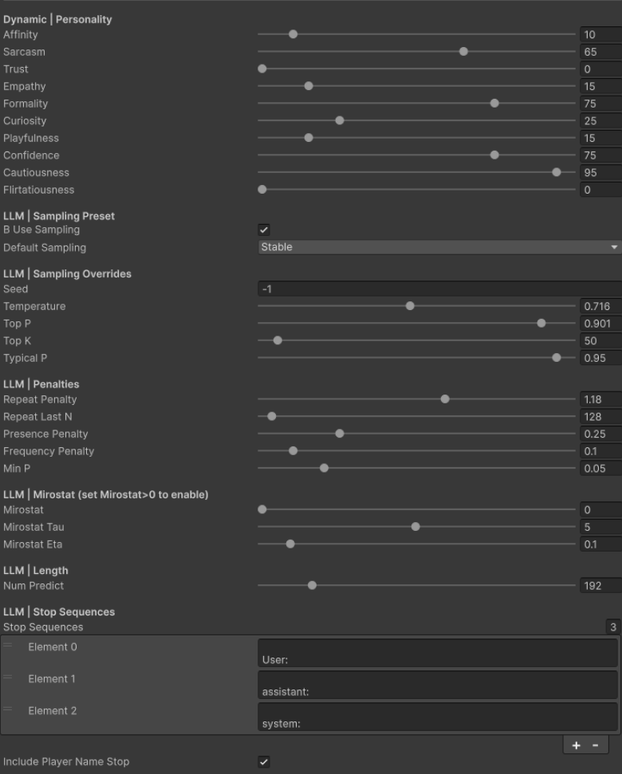Screen dimensions: 622x774
Task: Click the - icon to remove stop sequence
Action: 594,745
